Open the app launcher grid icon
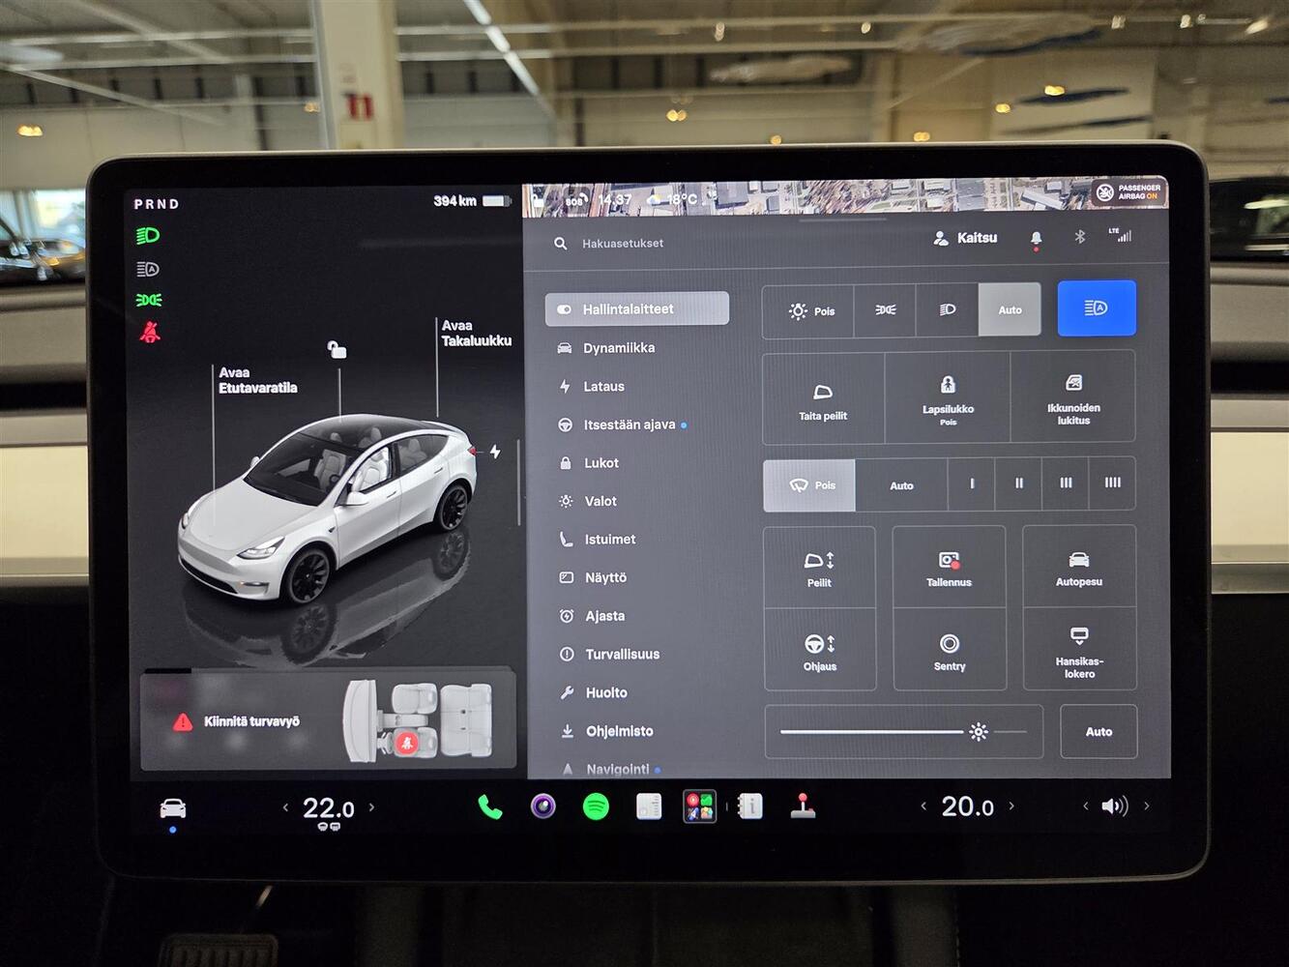The image size is (1289, 967). click(x=699, y=806)
